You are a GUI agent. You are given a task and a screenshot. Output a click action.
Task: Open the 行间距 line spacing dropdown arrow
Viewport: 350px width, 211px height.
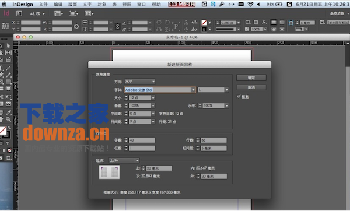point(153,122)
